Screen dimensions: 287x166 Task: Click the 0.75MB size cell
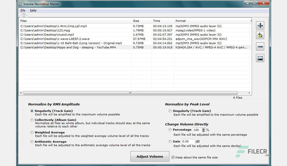138,47
